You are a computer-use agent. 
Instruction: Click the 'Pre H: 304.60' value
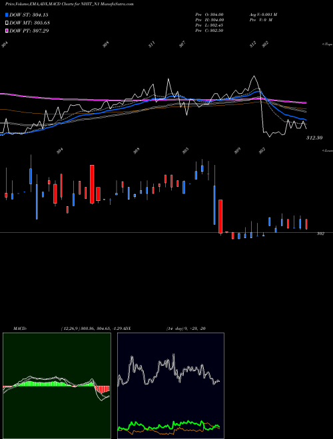(x=209, y=20)
